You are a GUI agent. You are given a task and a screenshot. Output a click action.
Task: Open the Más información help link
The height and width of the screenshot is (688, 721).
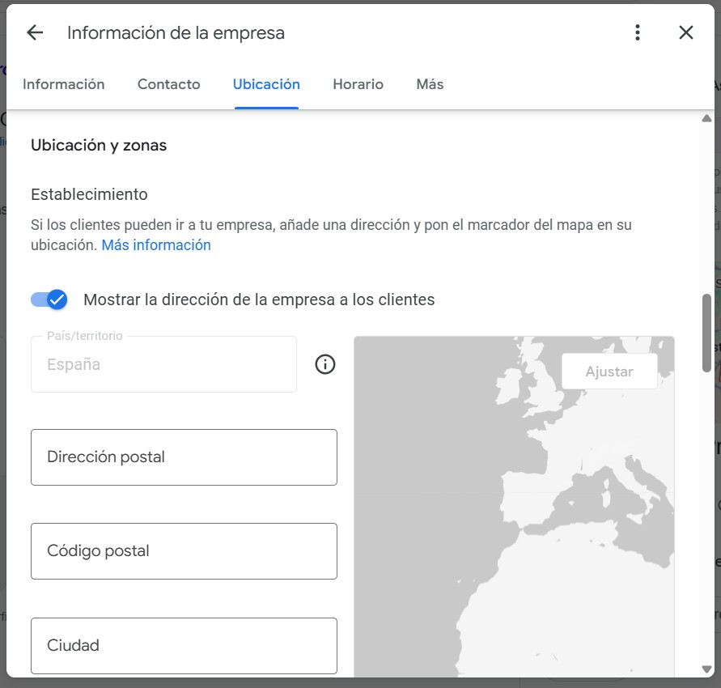[x=155, y=244]
